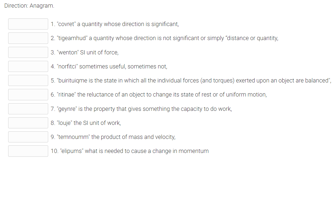The height and width of the screenshot is (205, 336).
Task: Click the question about change in momentum
Action: [x=129, y=151]
